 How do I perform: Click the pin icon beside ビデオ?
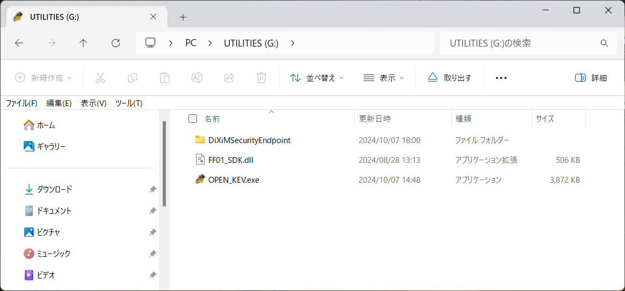coord(152,275)
